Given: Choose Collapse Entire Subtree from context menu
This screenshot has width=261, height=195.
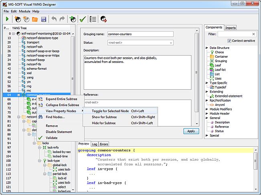Looking at the screenshot, I should (x=60, y=105).
